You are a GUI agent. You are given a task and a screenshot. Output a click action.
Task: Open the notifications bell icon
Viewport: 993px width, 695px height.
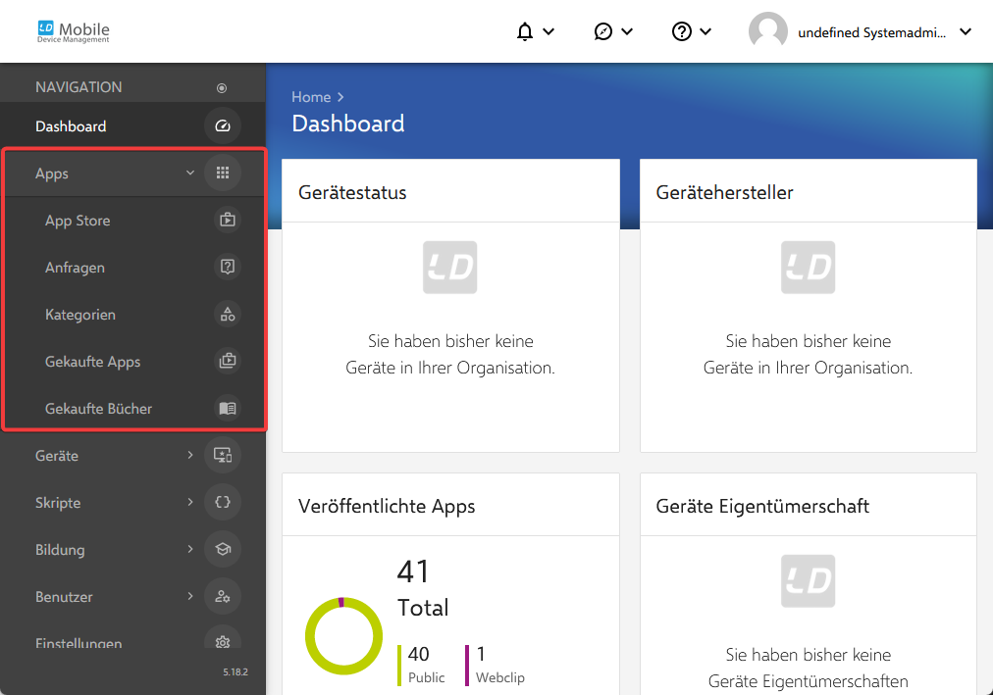tap(524, 31)
